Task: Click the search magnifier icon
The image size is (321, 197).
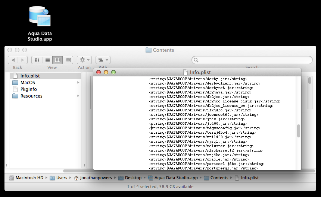Action: [196, 60]
